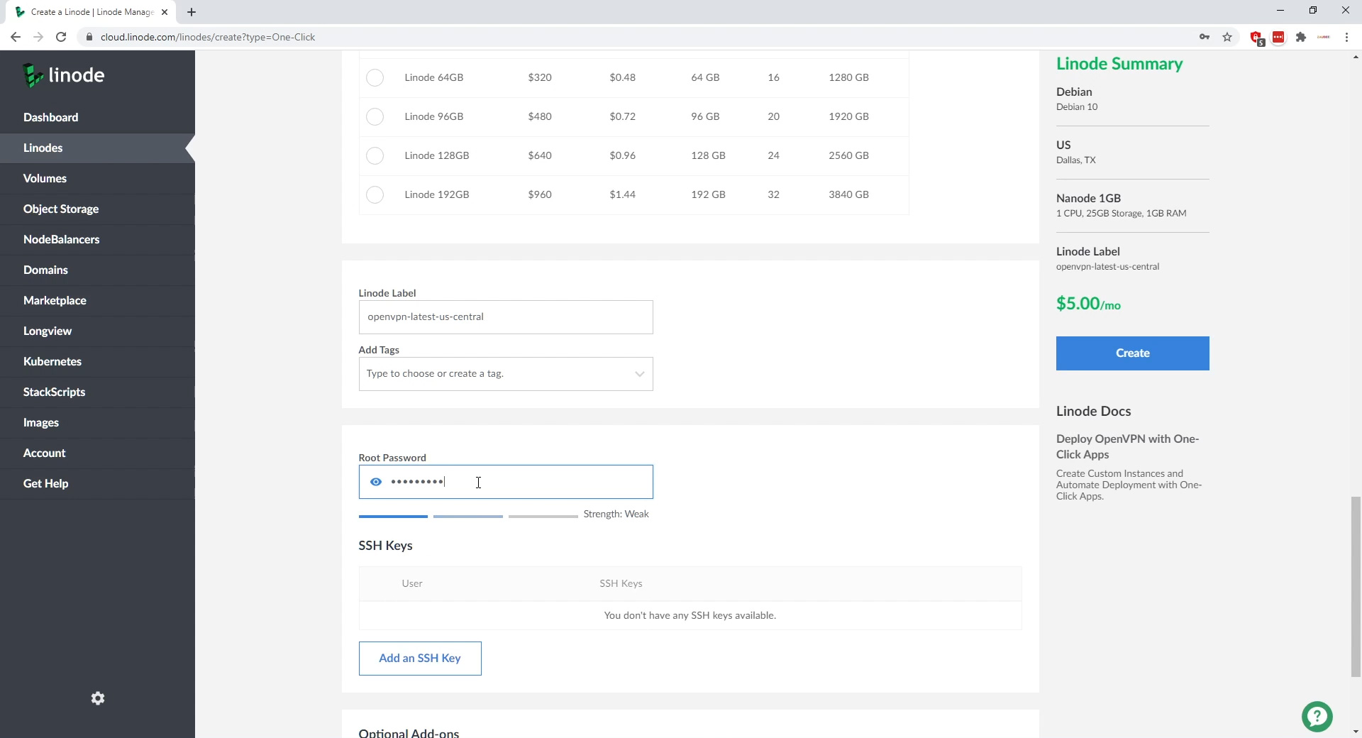View site info lock icon
The image size is (1362, 738).
(x=89, y=37)
